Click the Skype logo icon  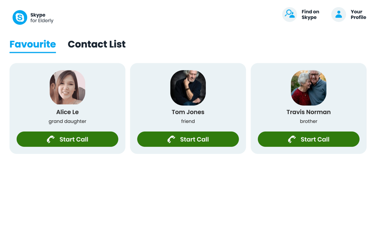[20, 17]
